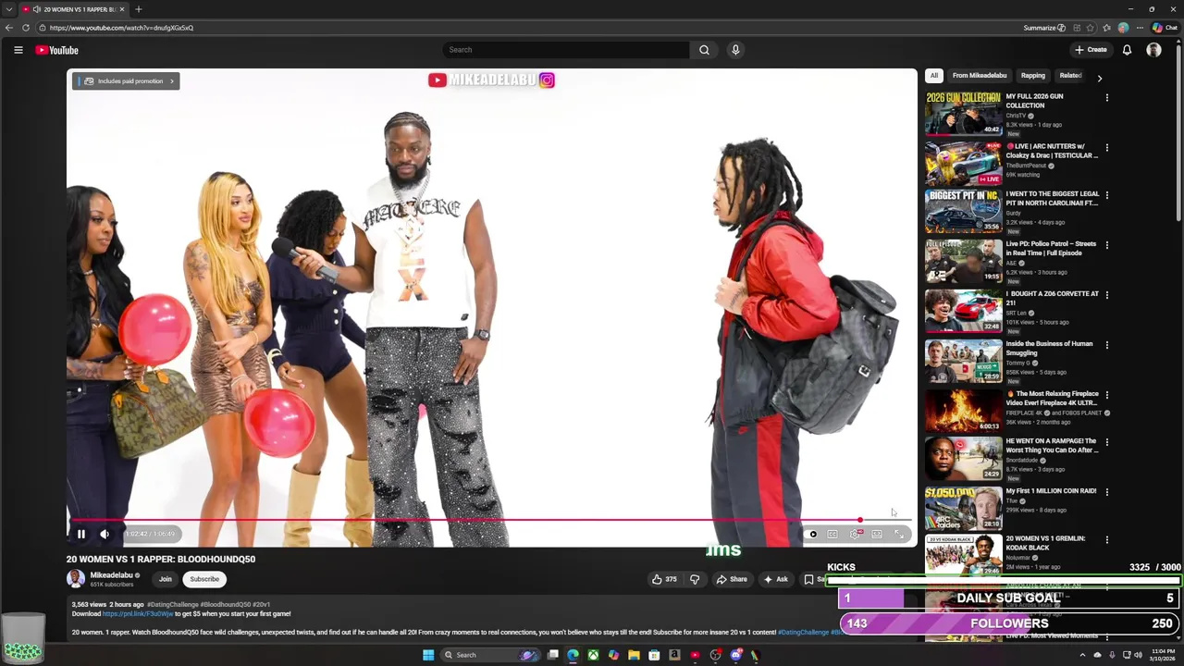
Task: Open the browser Chat copilot button
Action: [x=1165, y=28]
